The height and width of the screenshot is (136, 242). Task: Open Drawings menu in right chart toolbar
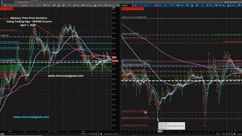point(220,5)
